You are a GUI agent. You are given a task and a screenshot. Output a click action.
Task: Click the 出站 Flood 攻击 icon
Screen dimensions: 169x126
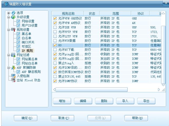pos(13,80)
